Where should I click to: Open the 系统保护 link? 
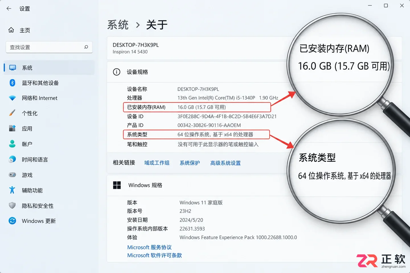(190, 163)
